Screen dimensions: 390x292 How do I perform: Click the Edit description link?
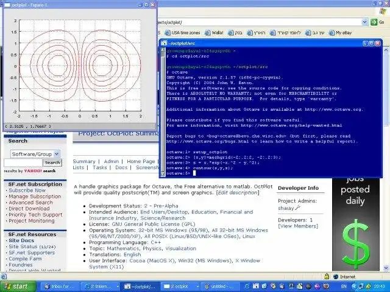pos(238,193)
